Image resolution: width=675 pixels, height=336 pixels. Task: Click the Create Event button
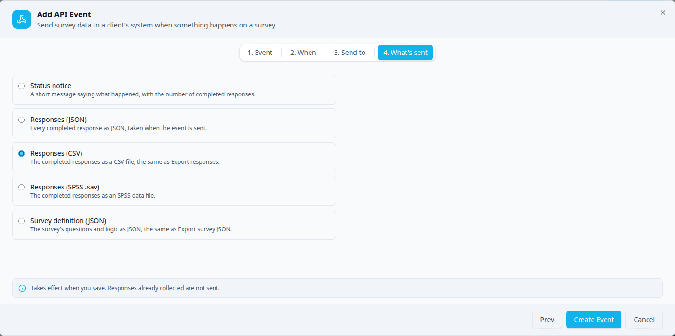pyautogui.click(x=594, y=320)
